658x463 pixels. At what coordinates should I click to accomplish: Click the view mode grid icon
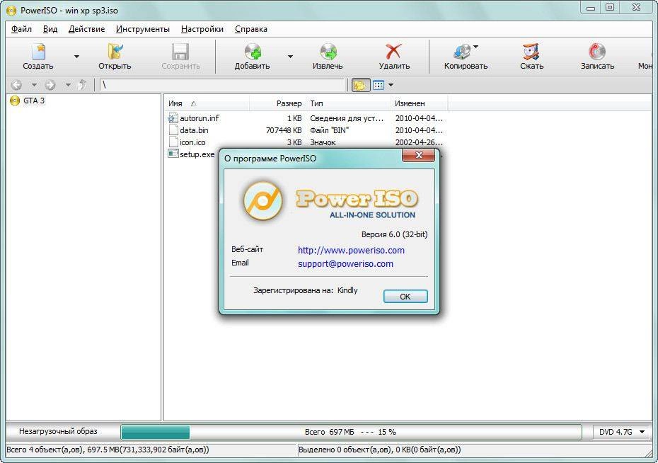379,85
